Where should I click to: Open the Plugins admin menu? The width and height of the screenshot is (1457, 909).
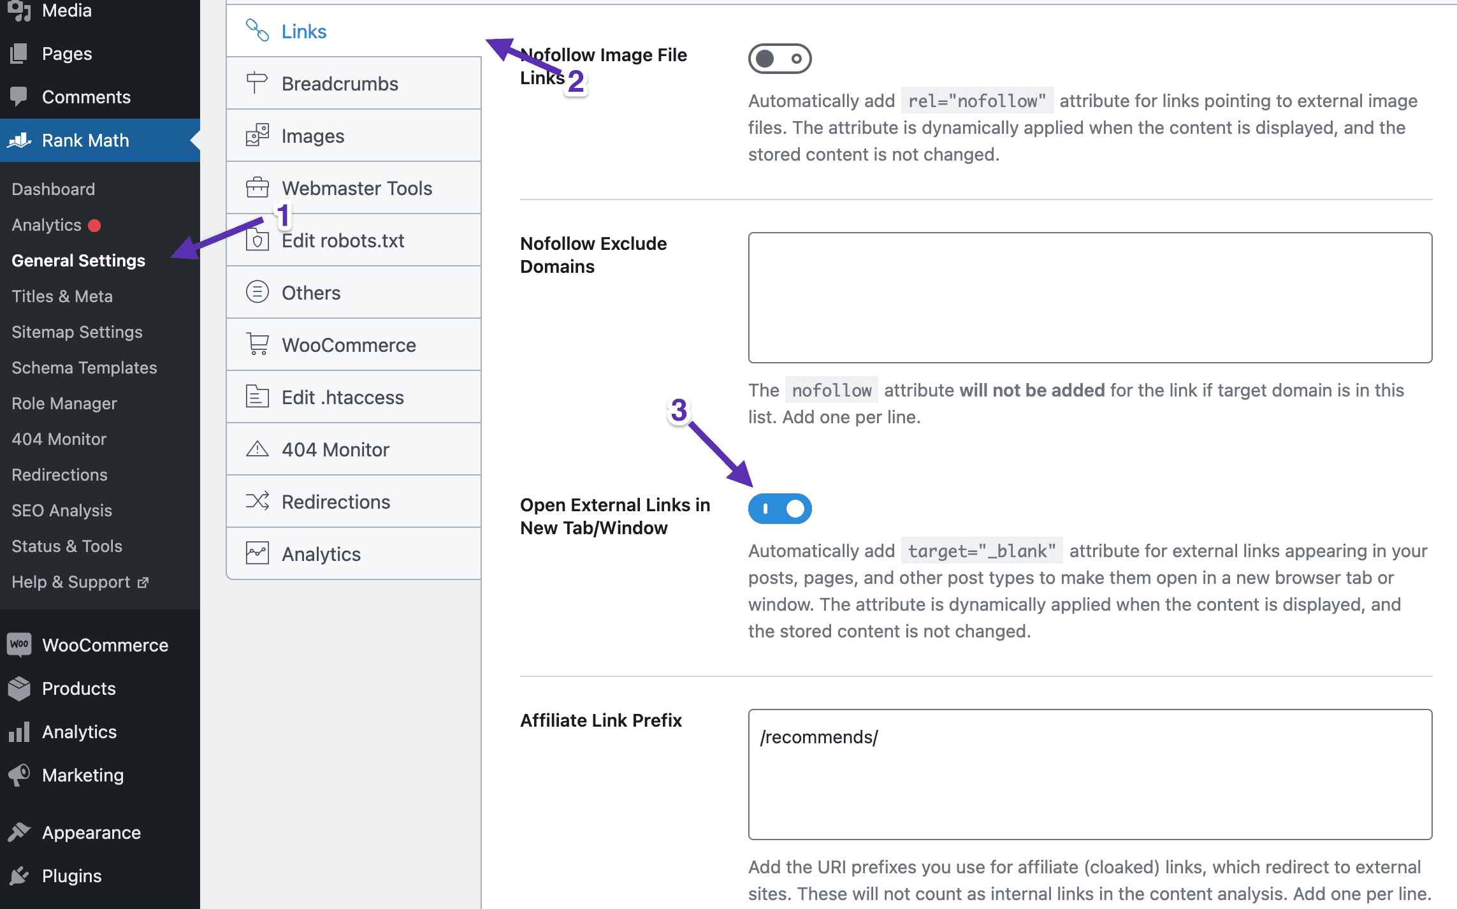click(71, 875)
